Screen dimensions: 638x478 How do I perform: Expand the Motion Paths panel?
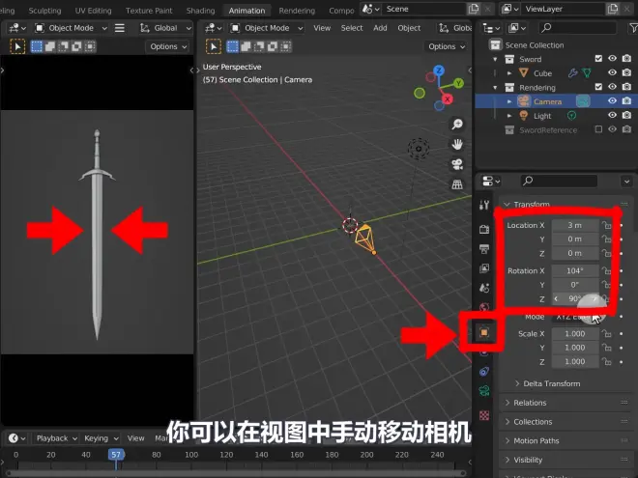click(565, 441)
